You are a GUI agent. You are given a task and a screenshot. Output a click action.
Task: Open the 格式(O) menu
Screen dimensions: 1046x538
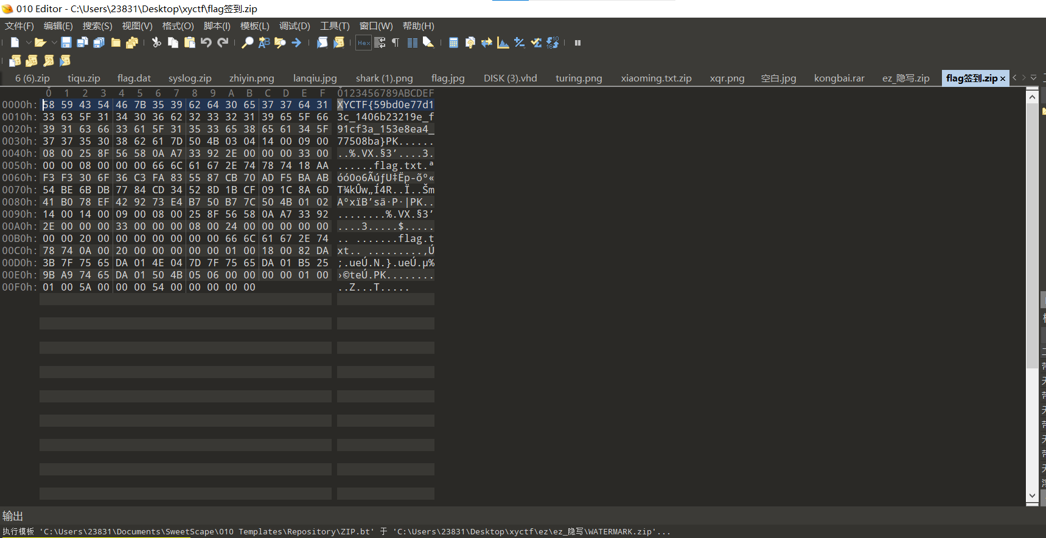point(178,26)
